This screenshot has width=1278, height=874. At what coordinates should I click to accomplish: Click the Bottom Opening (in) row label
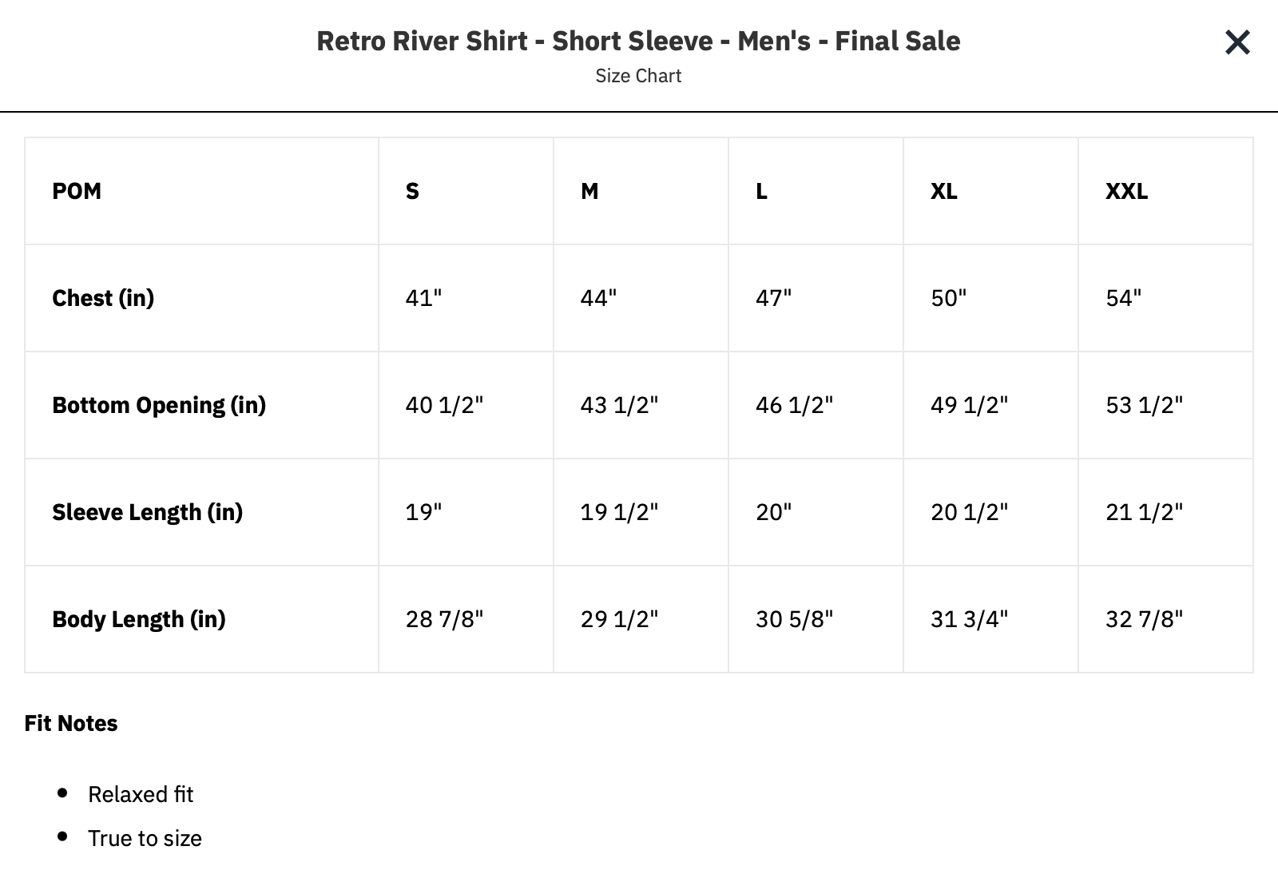[x=159, y=405]
